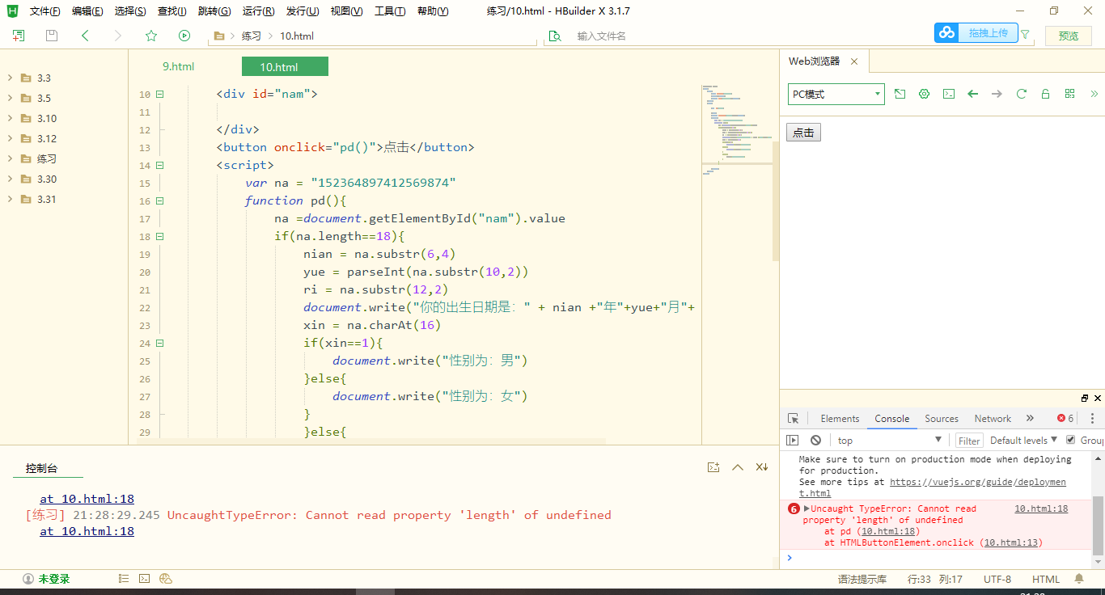Expand the 3.12 folder
1105x595 pixels.
click(10, 139)
